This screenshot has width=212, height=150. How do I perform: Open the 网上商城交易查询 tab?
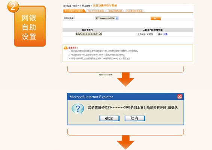pos(134,11)
